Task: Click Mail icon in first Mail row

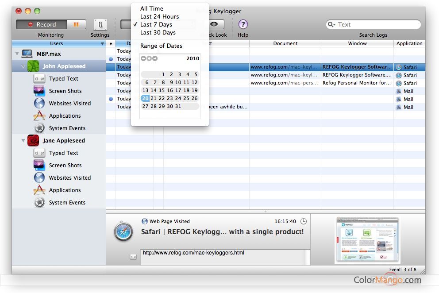Action: pos(399,91)
